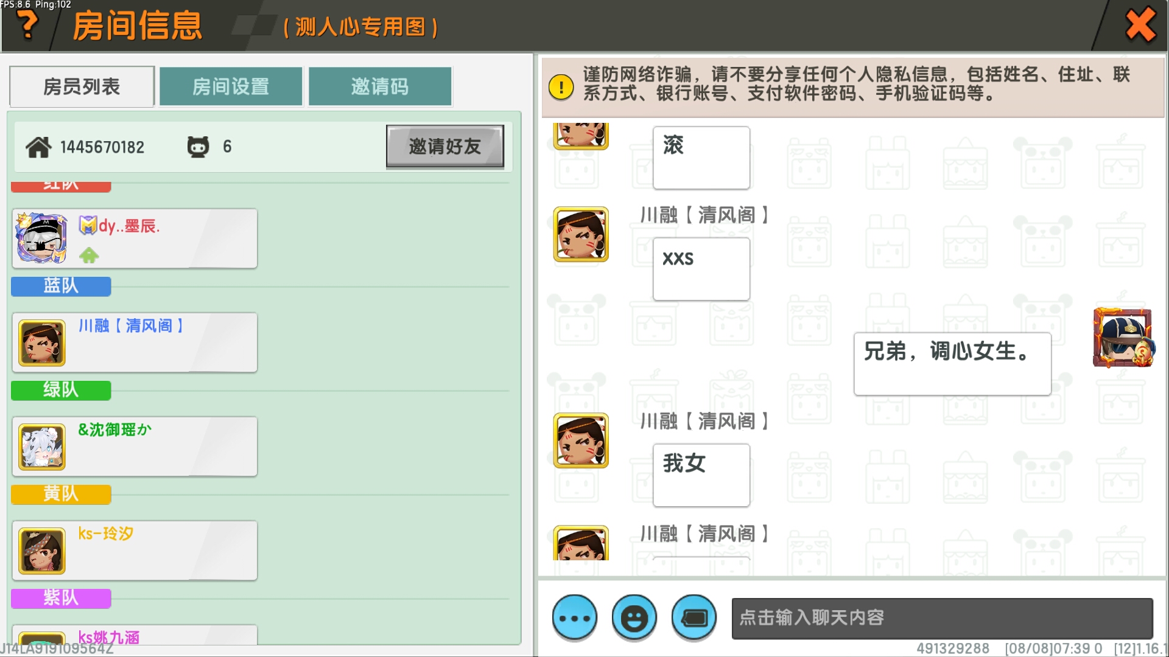Screen dimensions: 1169x657
Task: Select player ks-玲汐 in yellow team
Action: pyautogui.click(x=135, y=551)
